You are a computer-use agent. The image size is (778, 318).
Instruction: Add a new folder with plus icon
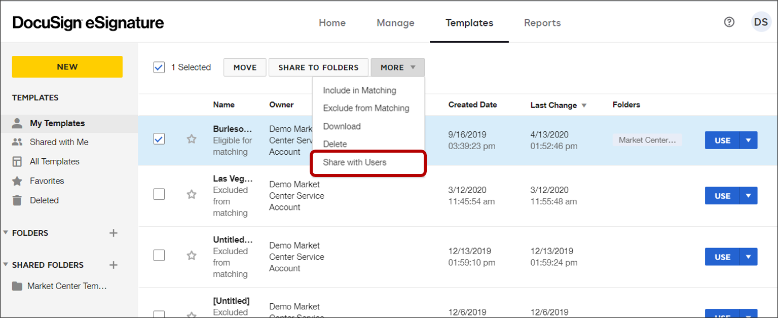click(x=114, y=233)
